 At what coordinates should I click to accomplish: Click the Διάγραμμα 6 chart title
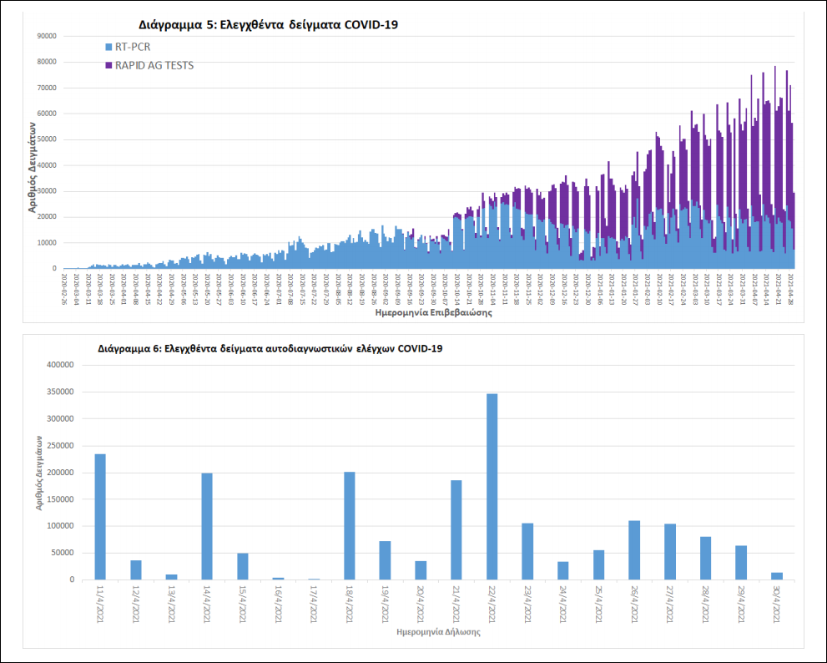(269, 347)
